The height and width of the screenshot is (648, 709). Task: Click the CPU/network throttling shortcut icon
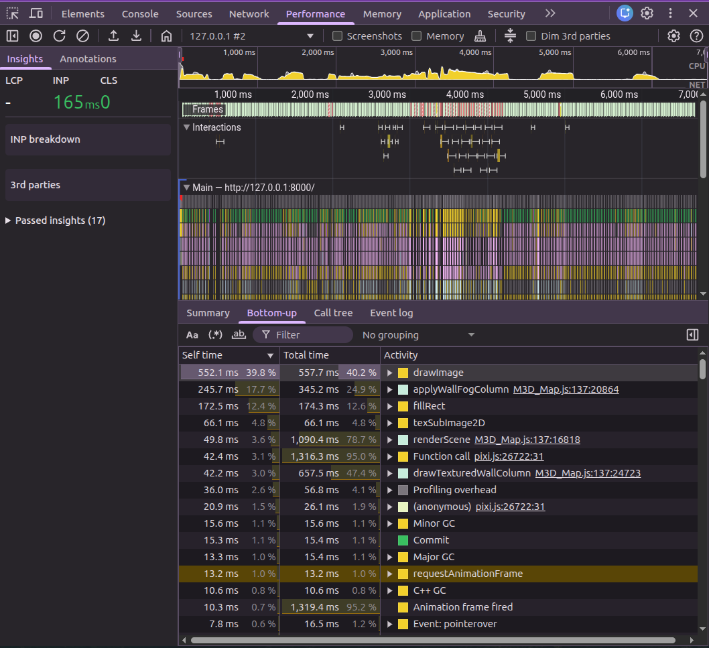tap(510, 36)
